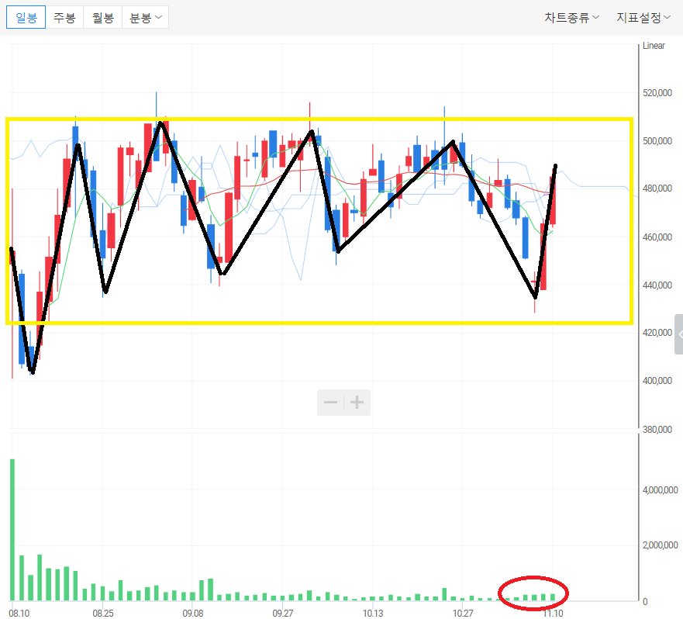Click the 11.10 date axis label

[553, 613]
